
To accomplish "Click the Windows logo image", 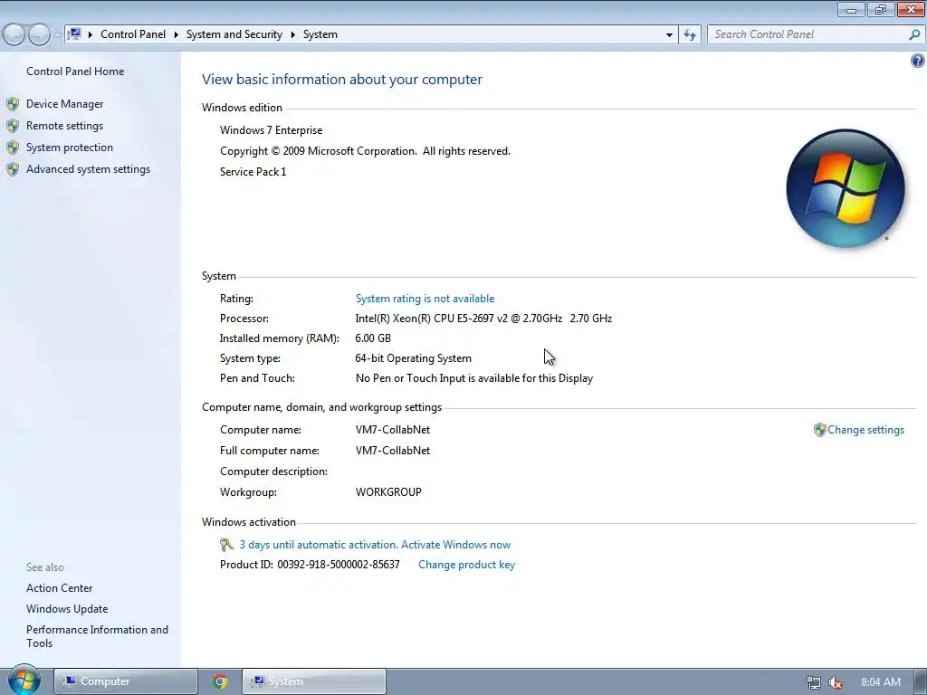I will point(846,188).
